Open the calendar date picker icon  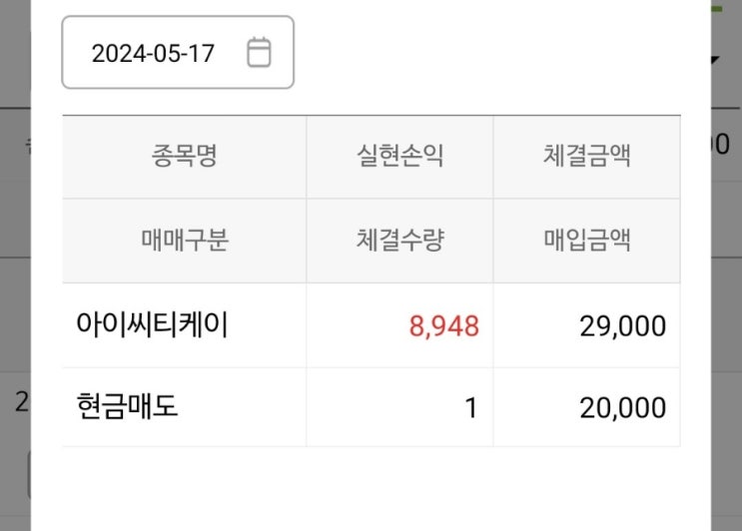pyautogui.click(x=259, y=52)
